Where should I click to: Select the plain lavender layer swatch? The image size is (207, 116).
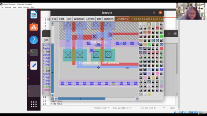149,73
